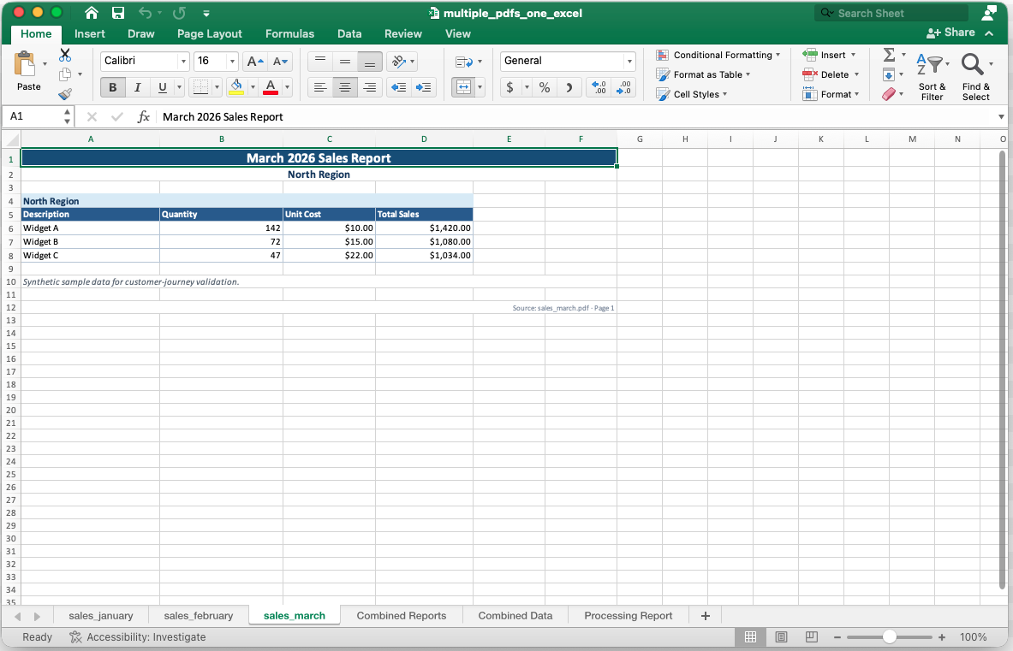Copy selection with the copy icon

coord(64,74)
